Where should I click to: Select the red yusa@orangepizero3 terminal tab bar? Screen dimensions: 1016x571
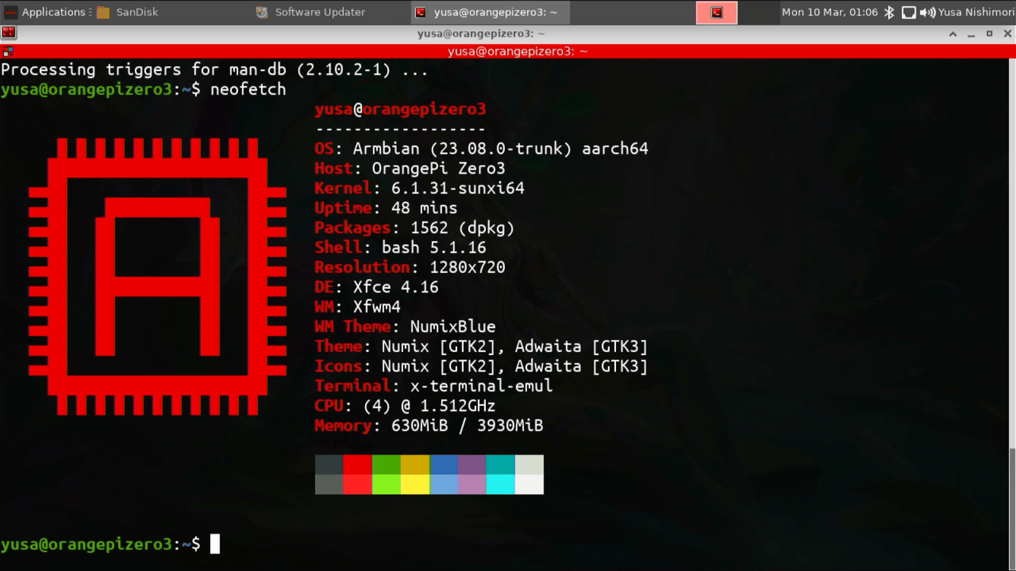pos(508,51)
